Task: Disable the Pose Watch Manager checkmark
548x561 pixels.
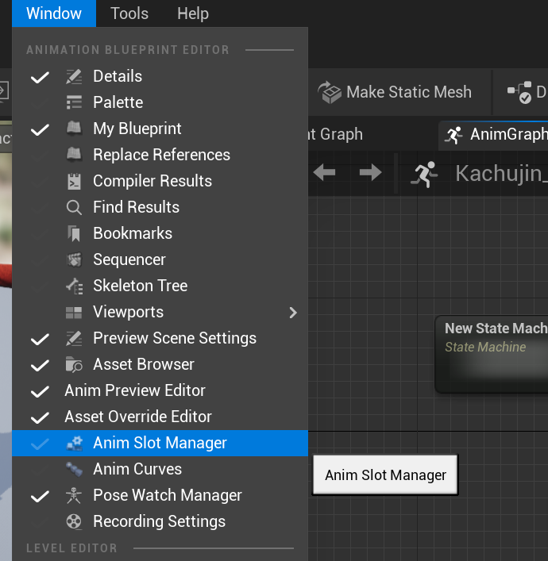Action: [x=40, y=496]
